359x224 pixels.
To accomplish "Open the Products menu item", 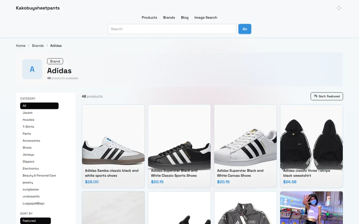I will [149, 17].
